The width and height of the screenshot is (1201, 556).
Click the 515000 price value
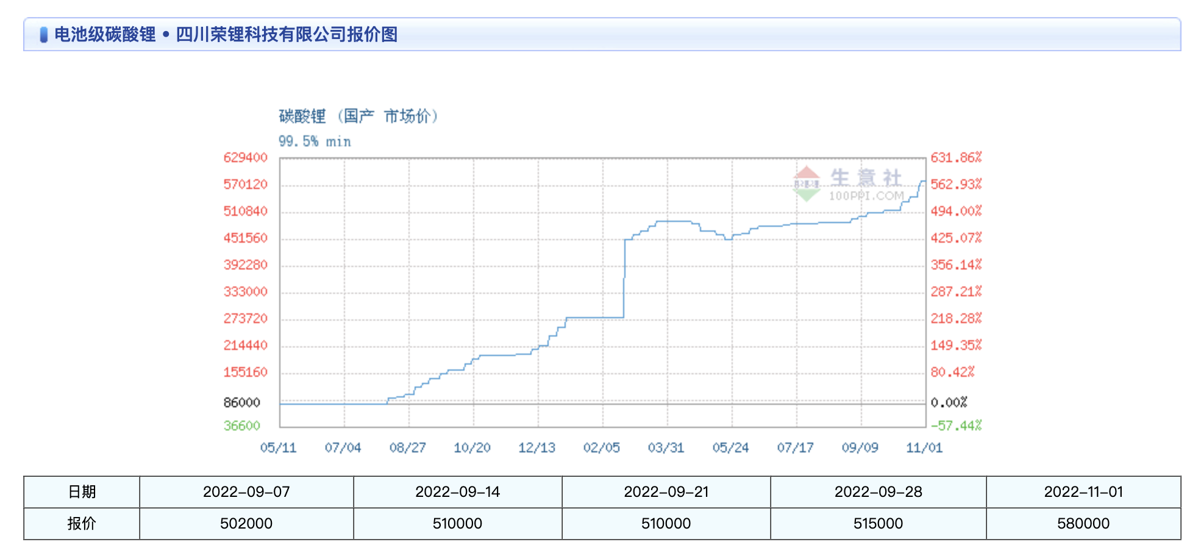click(x=878, y=524)
